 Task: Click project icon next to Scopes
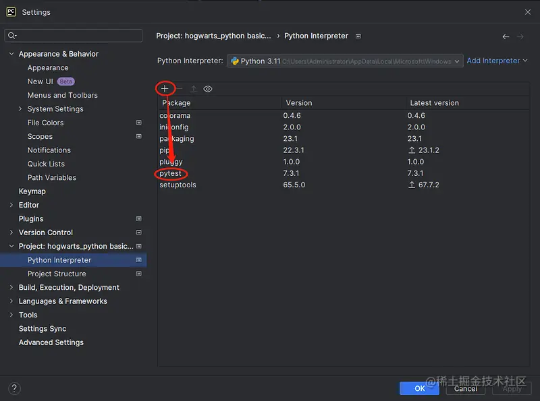(139, 136)
